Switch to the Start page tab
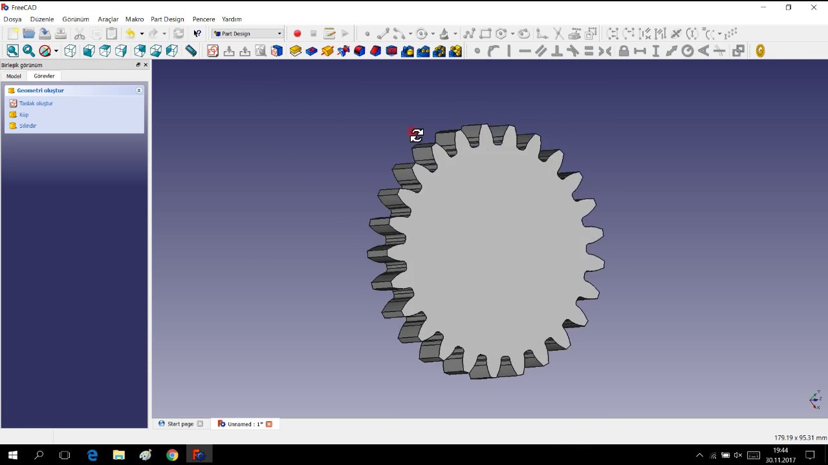Screen dimensions: 828x465 [180, 424]
